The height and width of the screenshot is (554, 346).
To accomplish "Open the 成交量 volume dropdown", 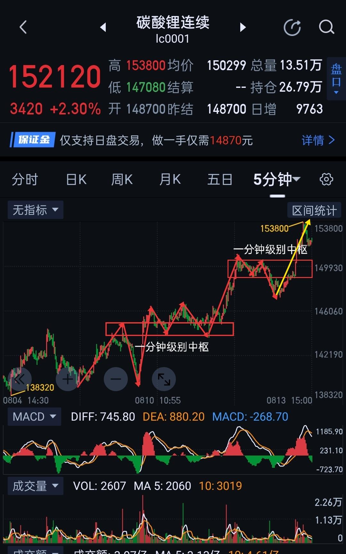I will [x=35, y=486].
